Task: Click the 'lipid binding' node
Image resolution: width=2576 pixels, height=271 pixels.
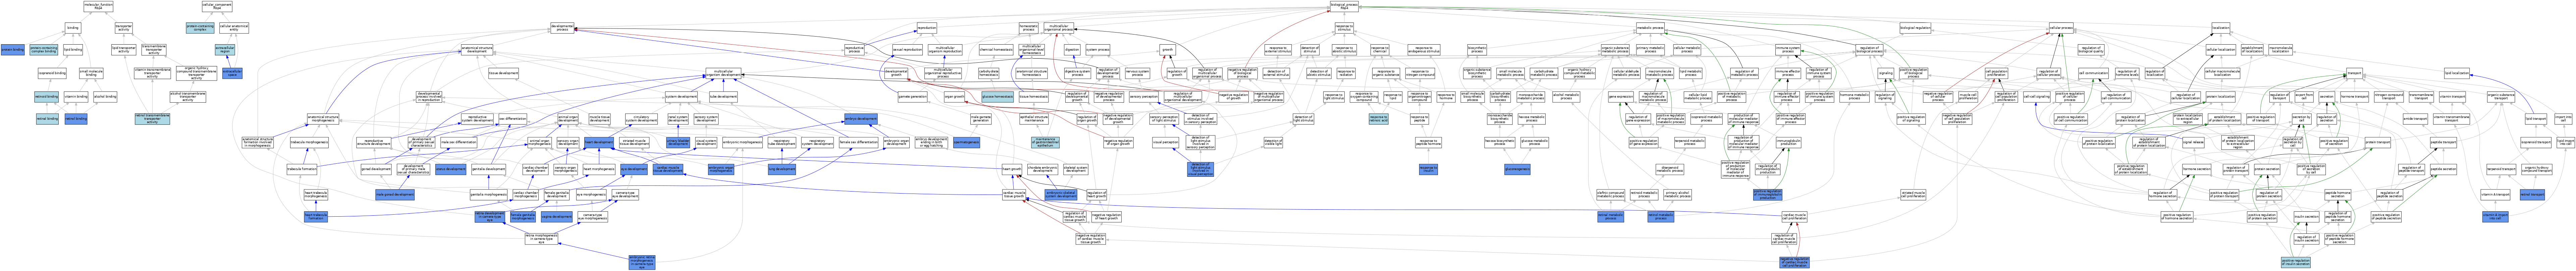Action: [x=73, y=49]
